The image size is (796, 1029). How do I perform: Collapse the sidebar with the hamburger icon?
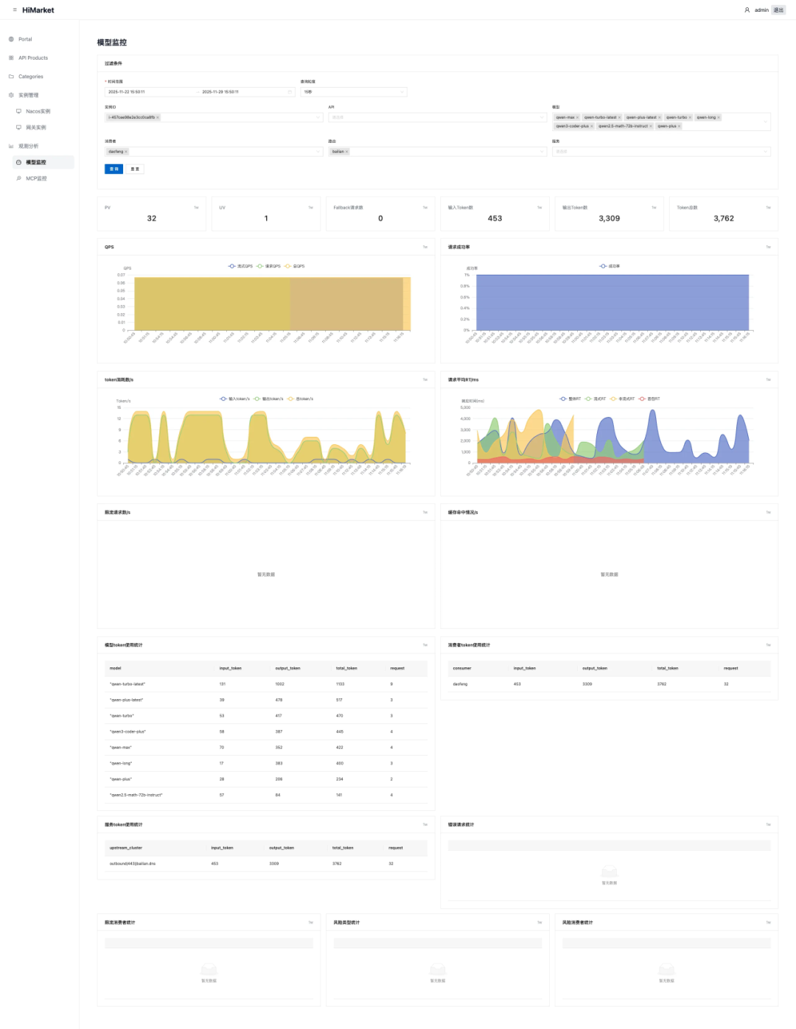15,10
